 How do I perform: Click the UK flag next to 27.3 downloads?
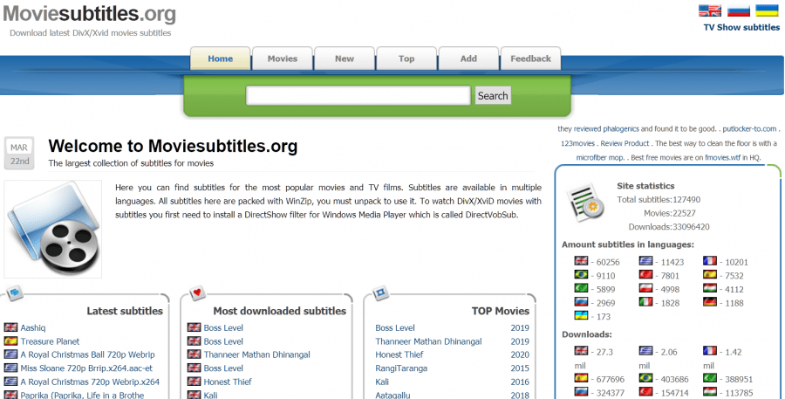pos(581,350)
